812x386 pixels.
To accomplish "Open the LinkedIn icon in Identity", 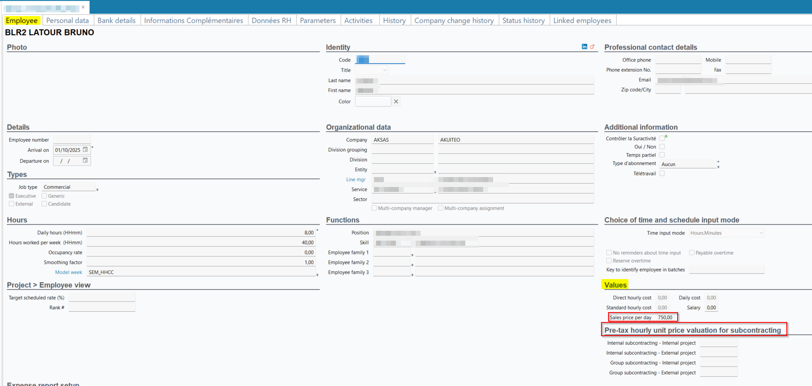I will [x=584, y=47].
